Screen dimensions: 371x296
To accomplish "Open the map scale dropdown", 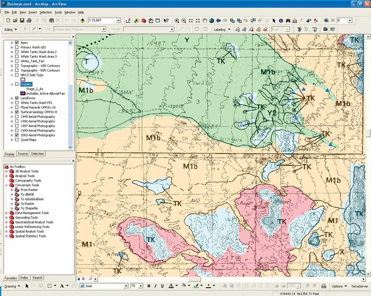I will tap(119, 21).
